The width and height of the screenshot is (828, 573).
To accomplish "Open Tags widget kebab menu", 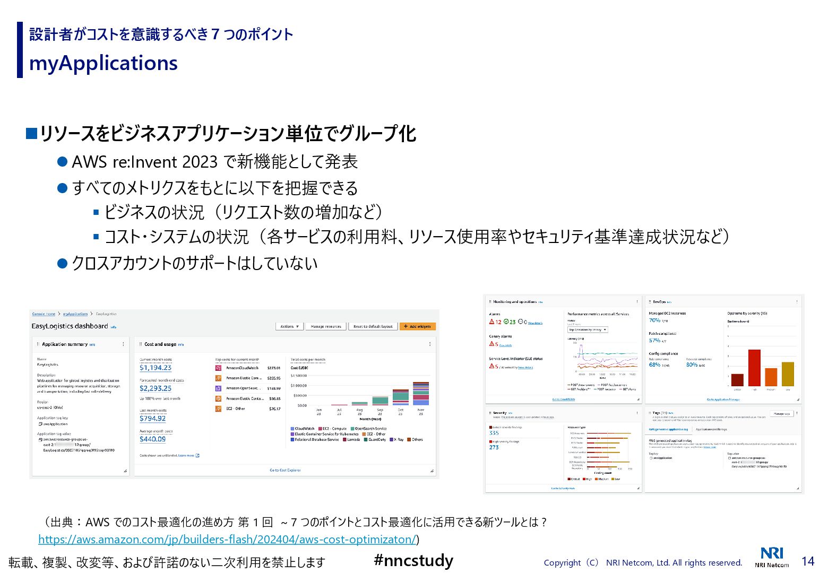I will point(797,413).
